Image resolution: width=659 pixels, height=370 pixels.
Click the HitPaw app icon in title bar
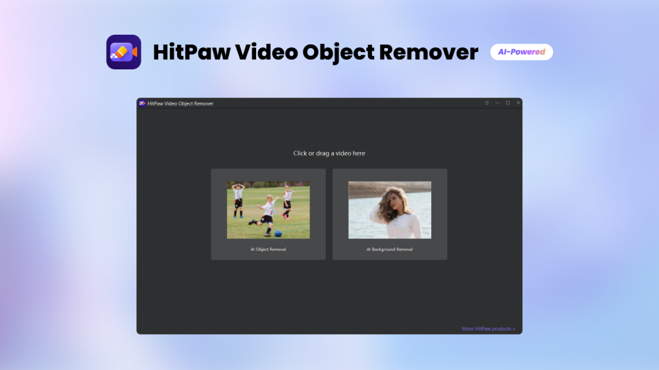142,103
